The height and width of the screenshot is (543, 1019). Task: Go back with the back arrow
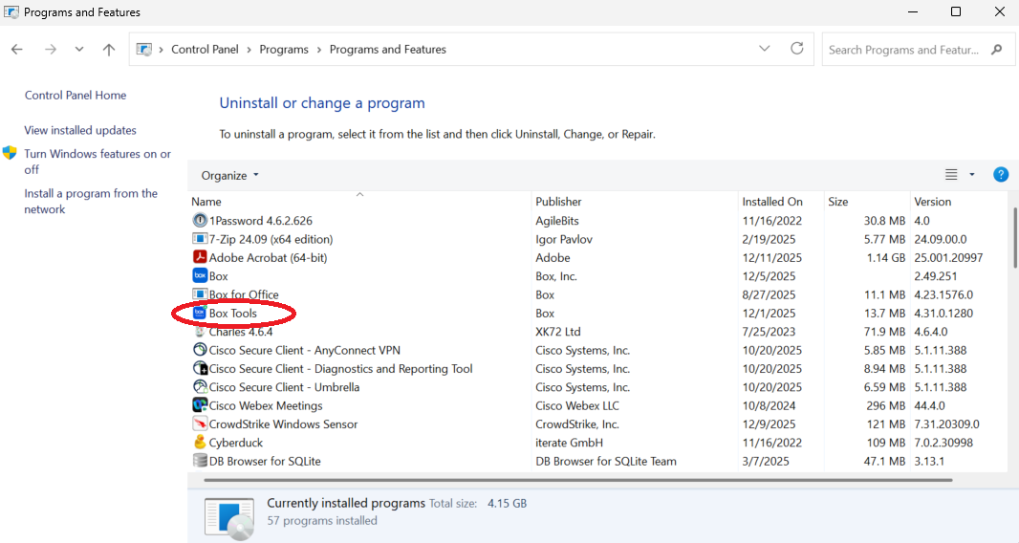(17, 50)
